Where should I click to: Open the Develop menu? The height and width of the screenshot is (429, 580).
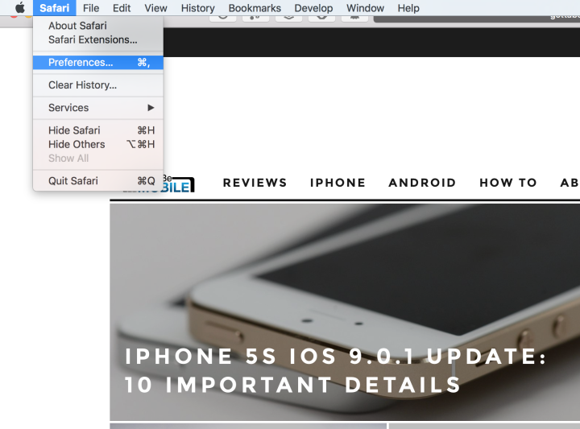[x=313, y=8]
